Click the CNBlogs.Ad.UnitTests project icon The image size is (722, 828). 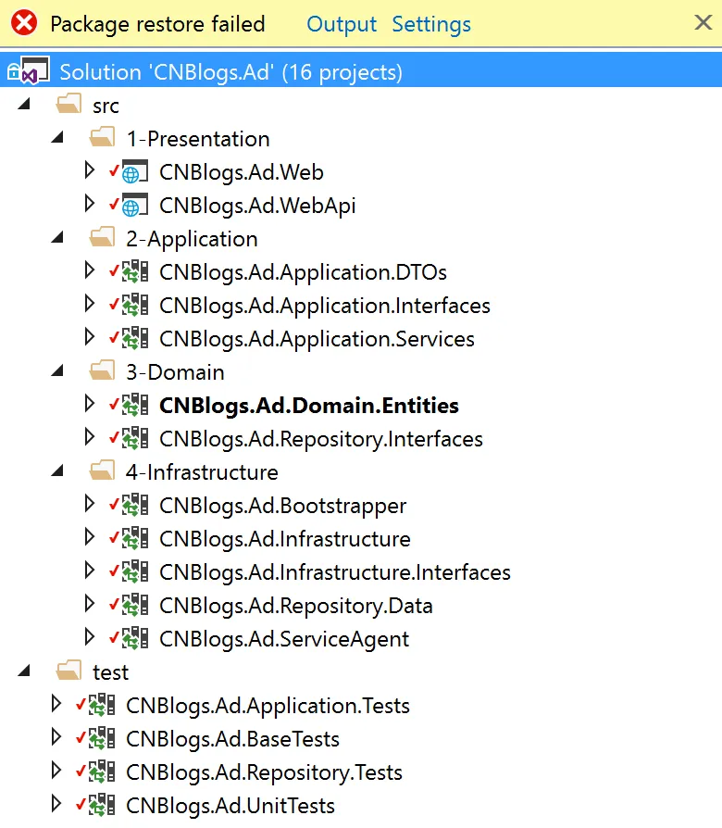[x=102, y=806]
